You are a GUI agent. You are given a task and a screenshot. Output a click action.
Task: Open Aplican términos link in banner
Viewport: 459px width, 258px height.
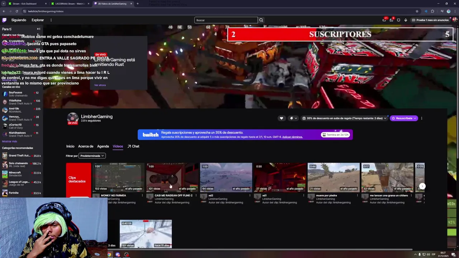click(x=292, y=137)
